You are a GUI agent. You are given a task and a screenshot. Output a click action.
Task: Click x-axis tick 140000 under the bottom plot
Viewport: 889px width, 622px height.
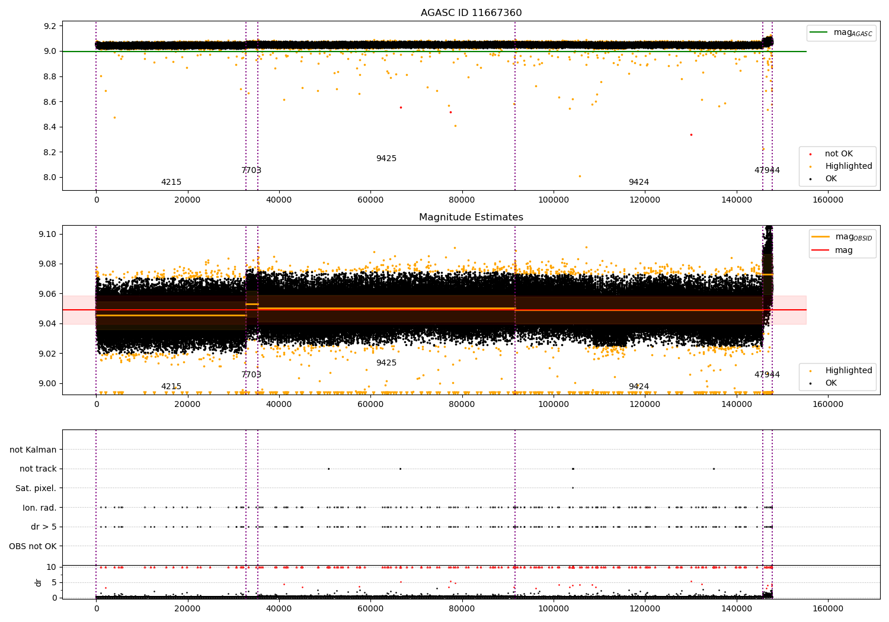click(x=737, y=608)
